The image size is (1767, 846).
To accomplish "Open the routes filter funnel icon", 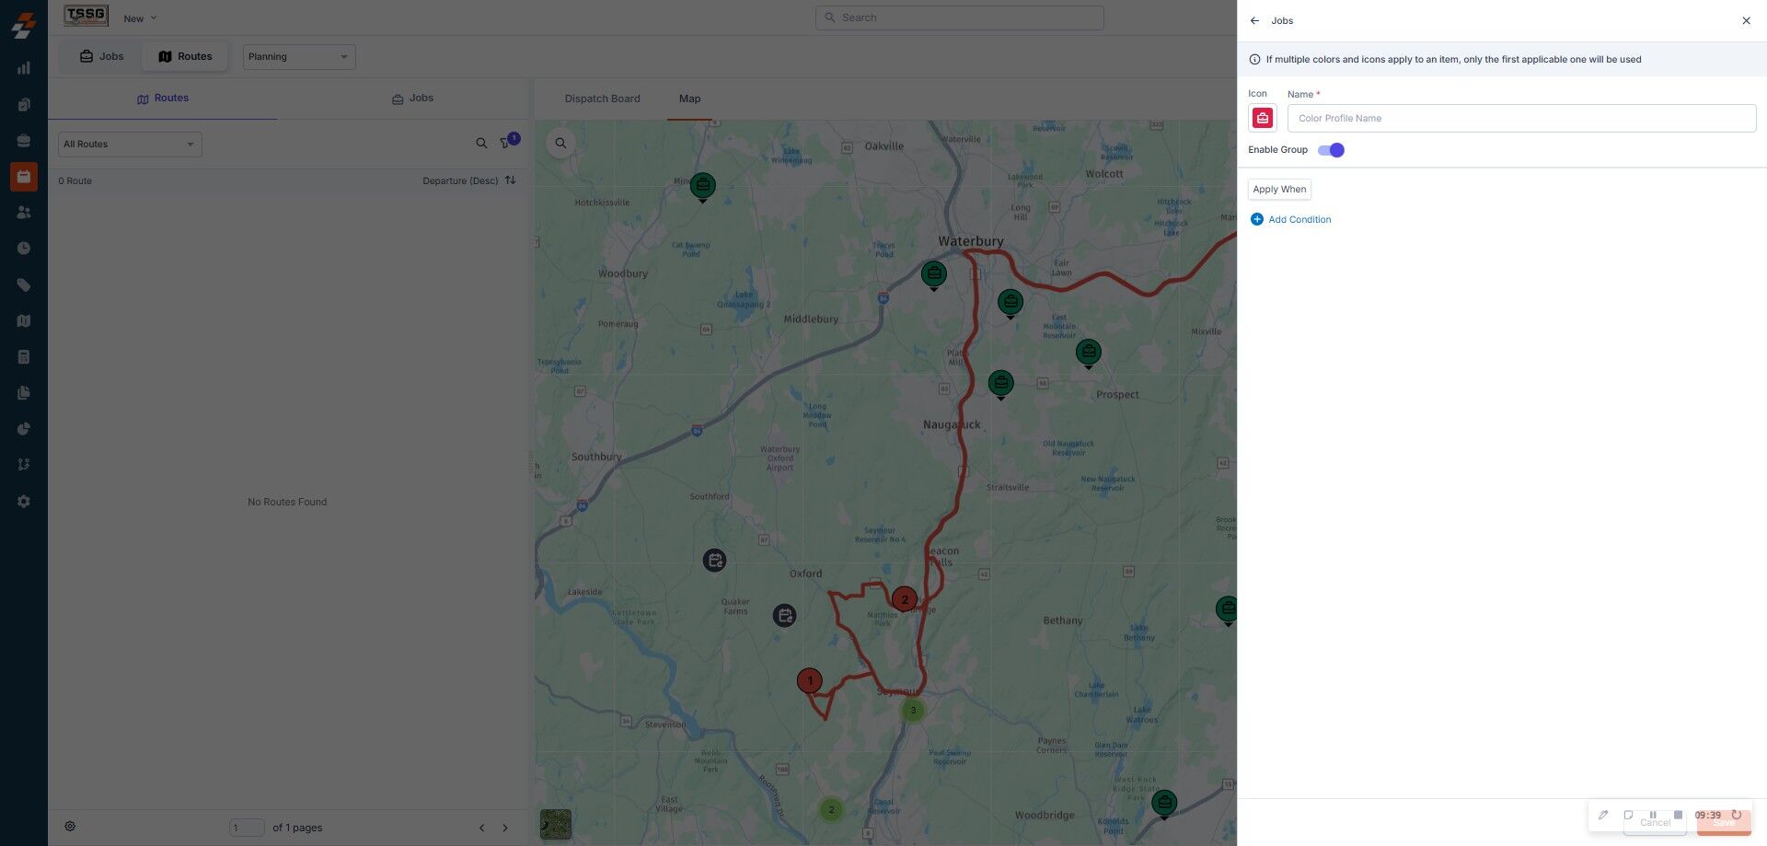I will tap(505, 144).
